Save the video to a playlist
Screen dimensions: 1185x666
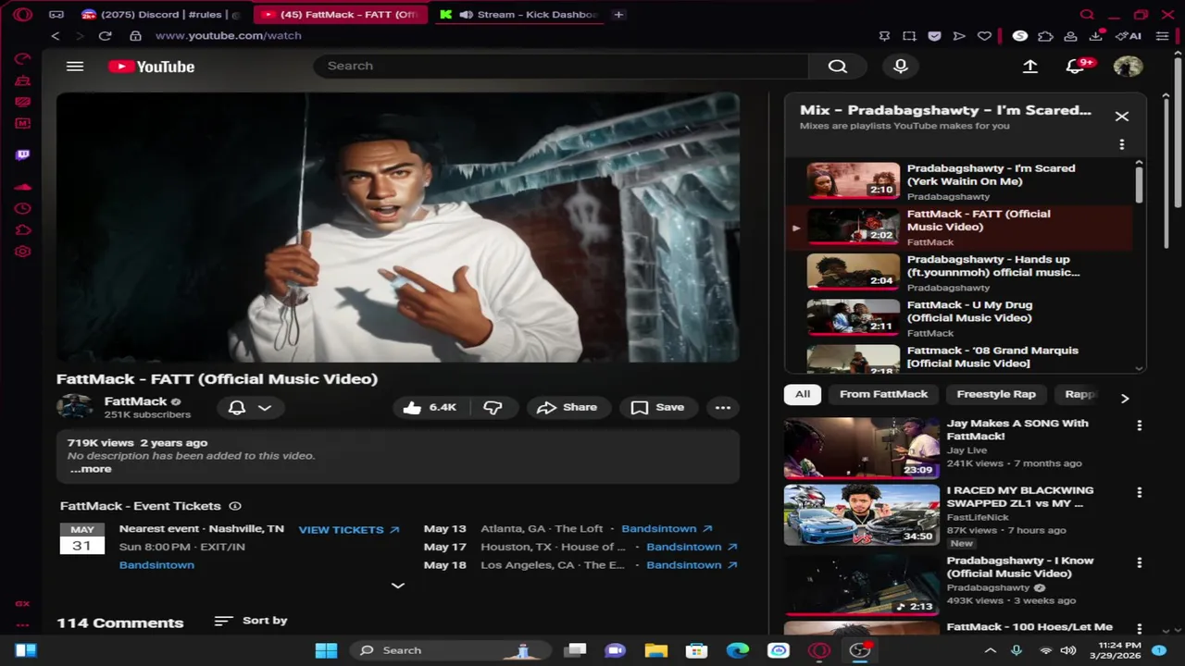pyautogui.click(x=657, y=407)
